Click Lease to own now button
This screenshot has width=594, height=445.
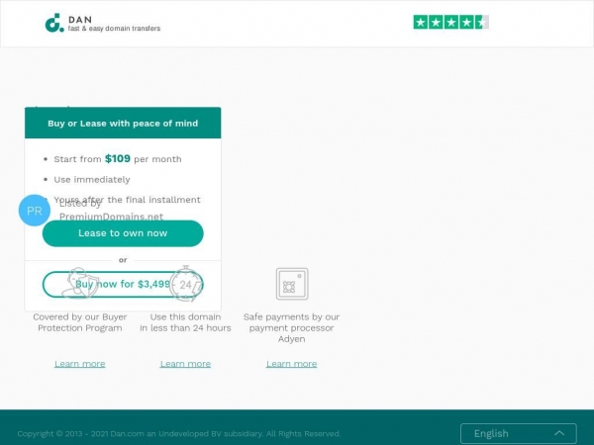(123, 233)
